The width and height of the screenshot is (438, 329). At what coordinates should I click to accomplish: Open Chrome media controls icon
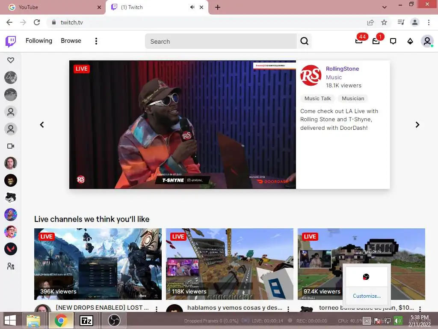coord(401,22)
